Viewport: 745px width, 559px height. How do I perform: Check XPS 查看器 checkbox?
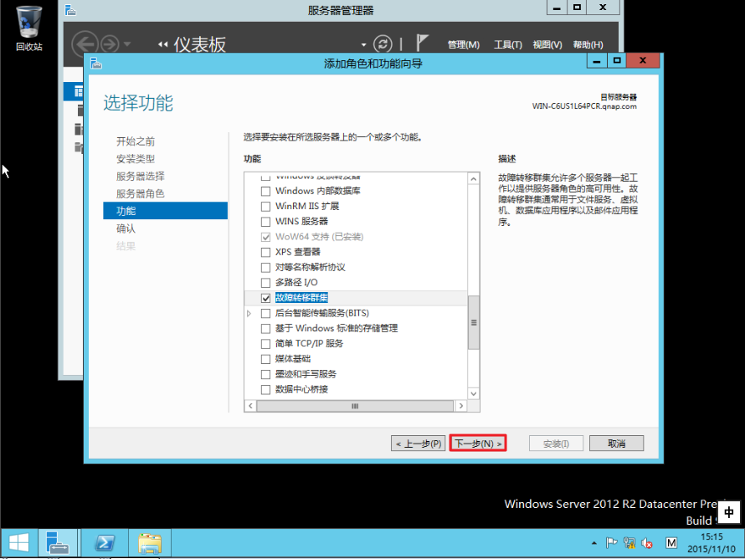pyautogui.click(x=265, y=252)
